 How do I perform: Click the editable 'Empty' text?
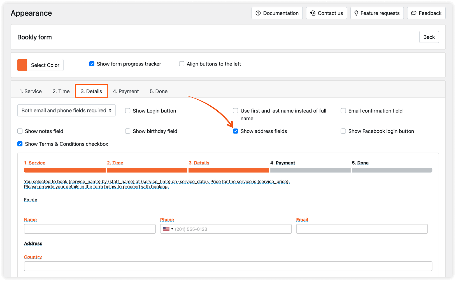pos(31,200)
